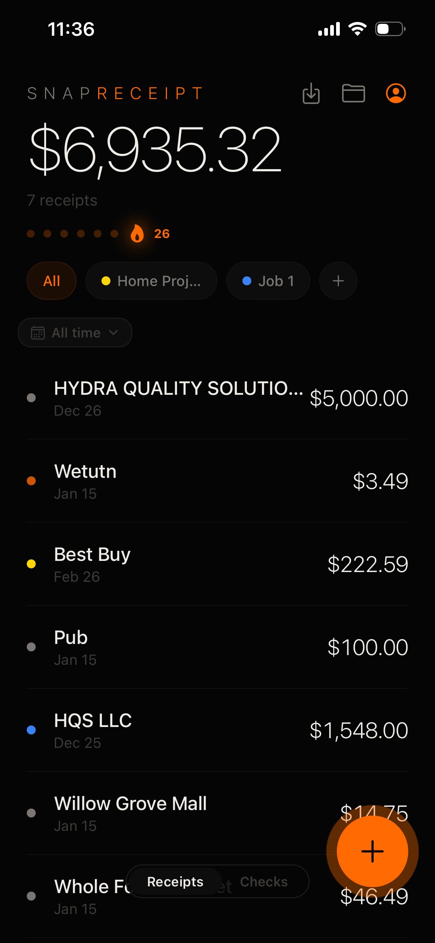Tap the orange flame streak icon

(137, 234)
